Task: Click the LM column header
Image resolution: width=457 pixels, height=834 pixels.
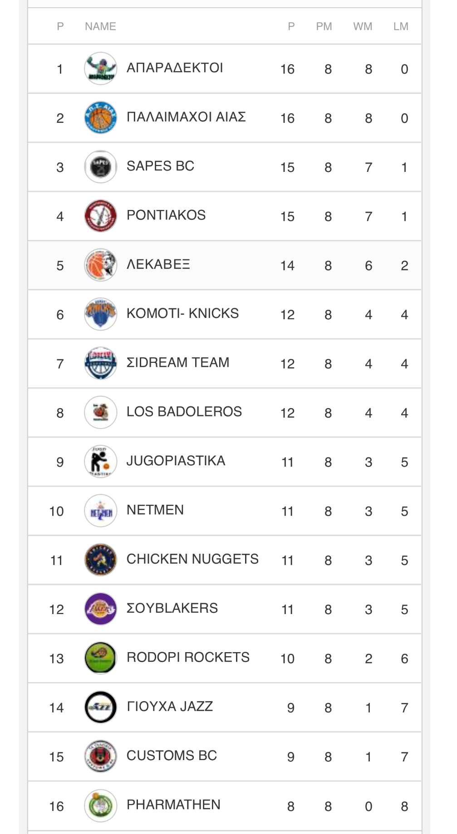Action: coord(401,26)
